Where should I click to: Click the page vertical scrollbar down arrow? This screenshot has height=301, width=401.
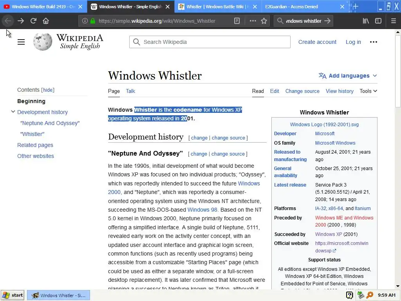tap(398, 286)
